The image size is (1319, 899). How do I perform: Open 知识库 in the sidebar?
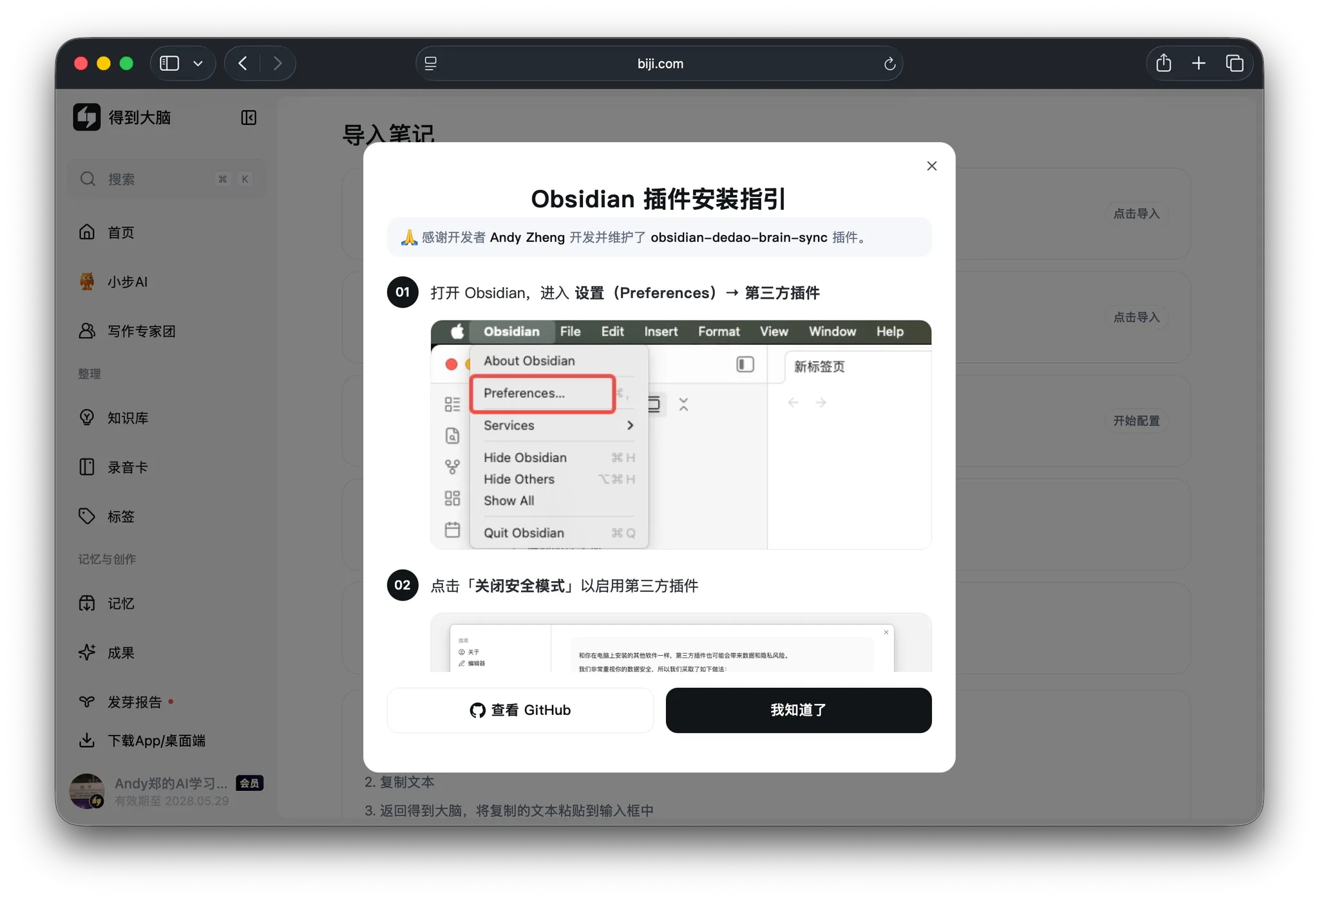(x=166, y=418)
